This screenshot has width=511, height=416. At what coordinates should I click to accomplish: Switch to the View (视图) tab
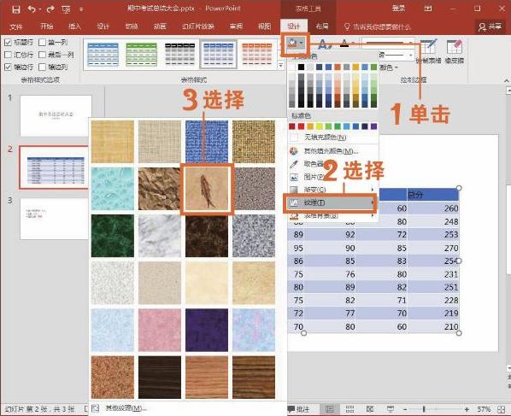(264, 26)
